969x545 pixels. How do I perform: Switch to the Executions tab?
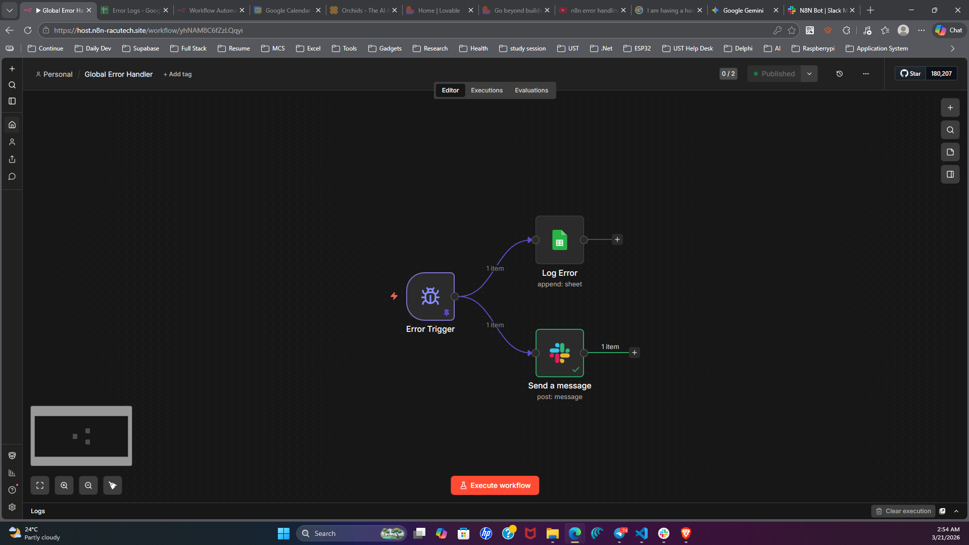487,90
